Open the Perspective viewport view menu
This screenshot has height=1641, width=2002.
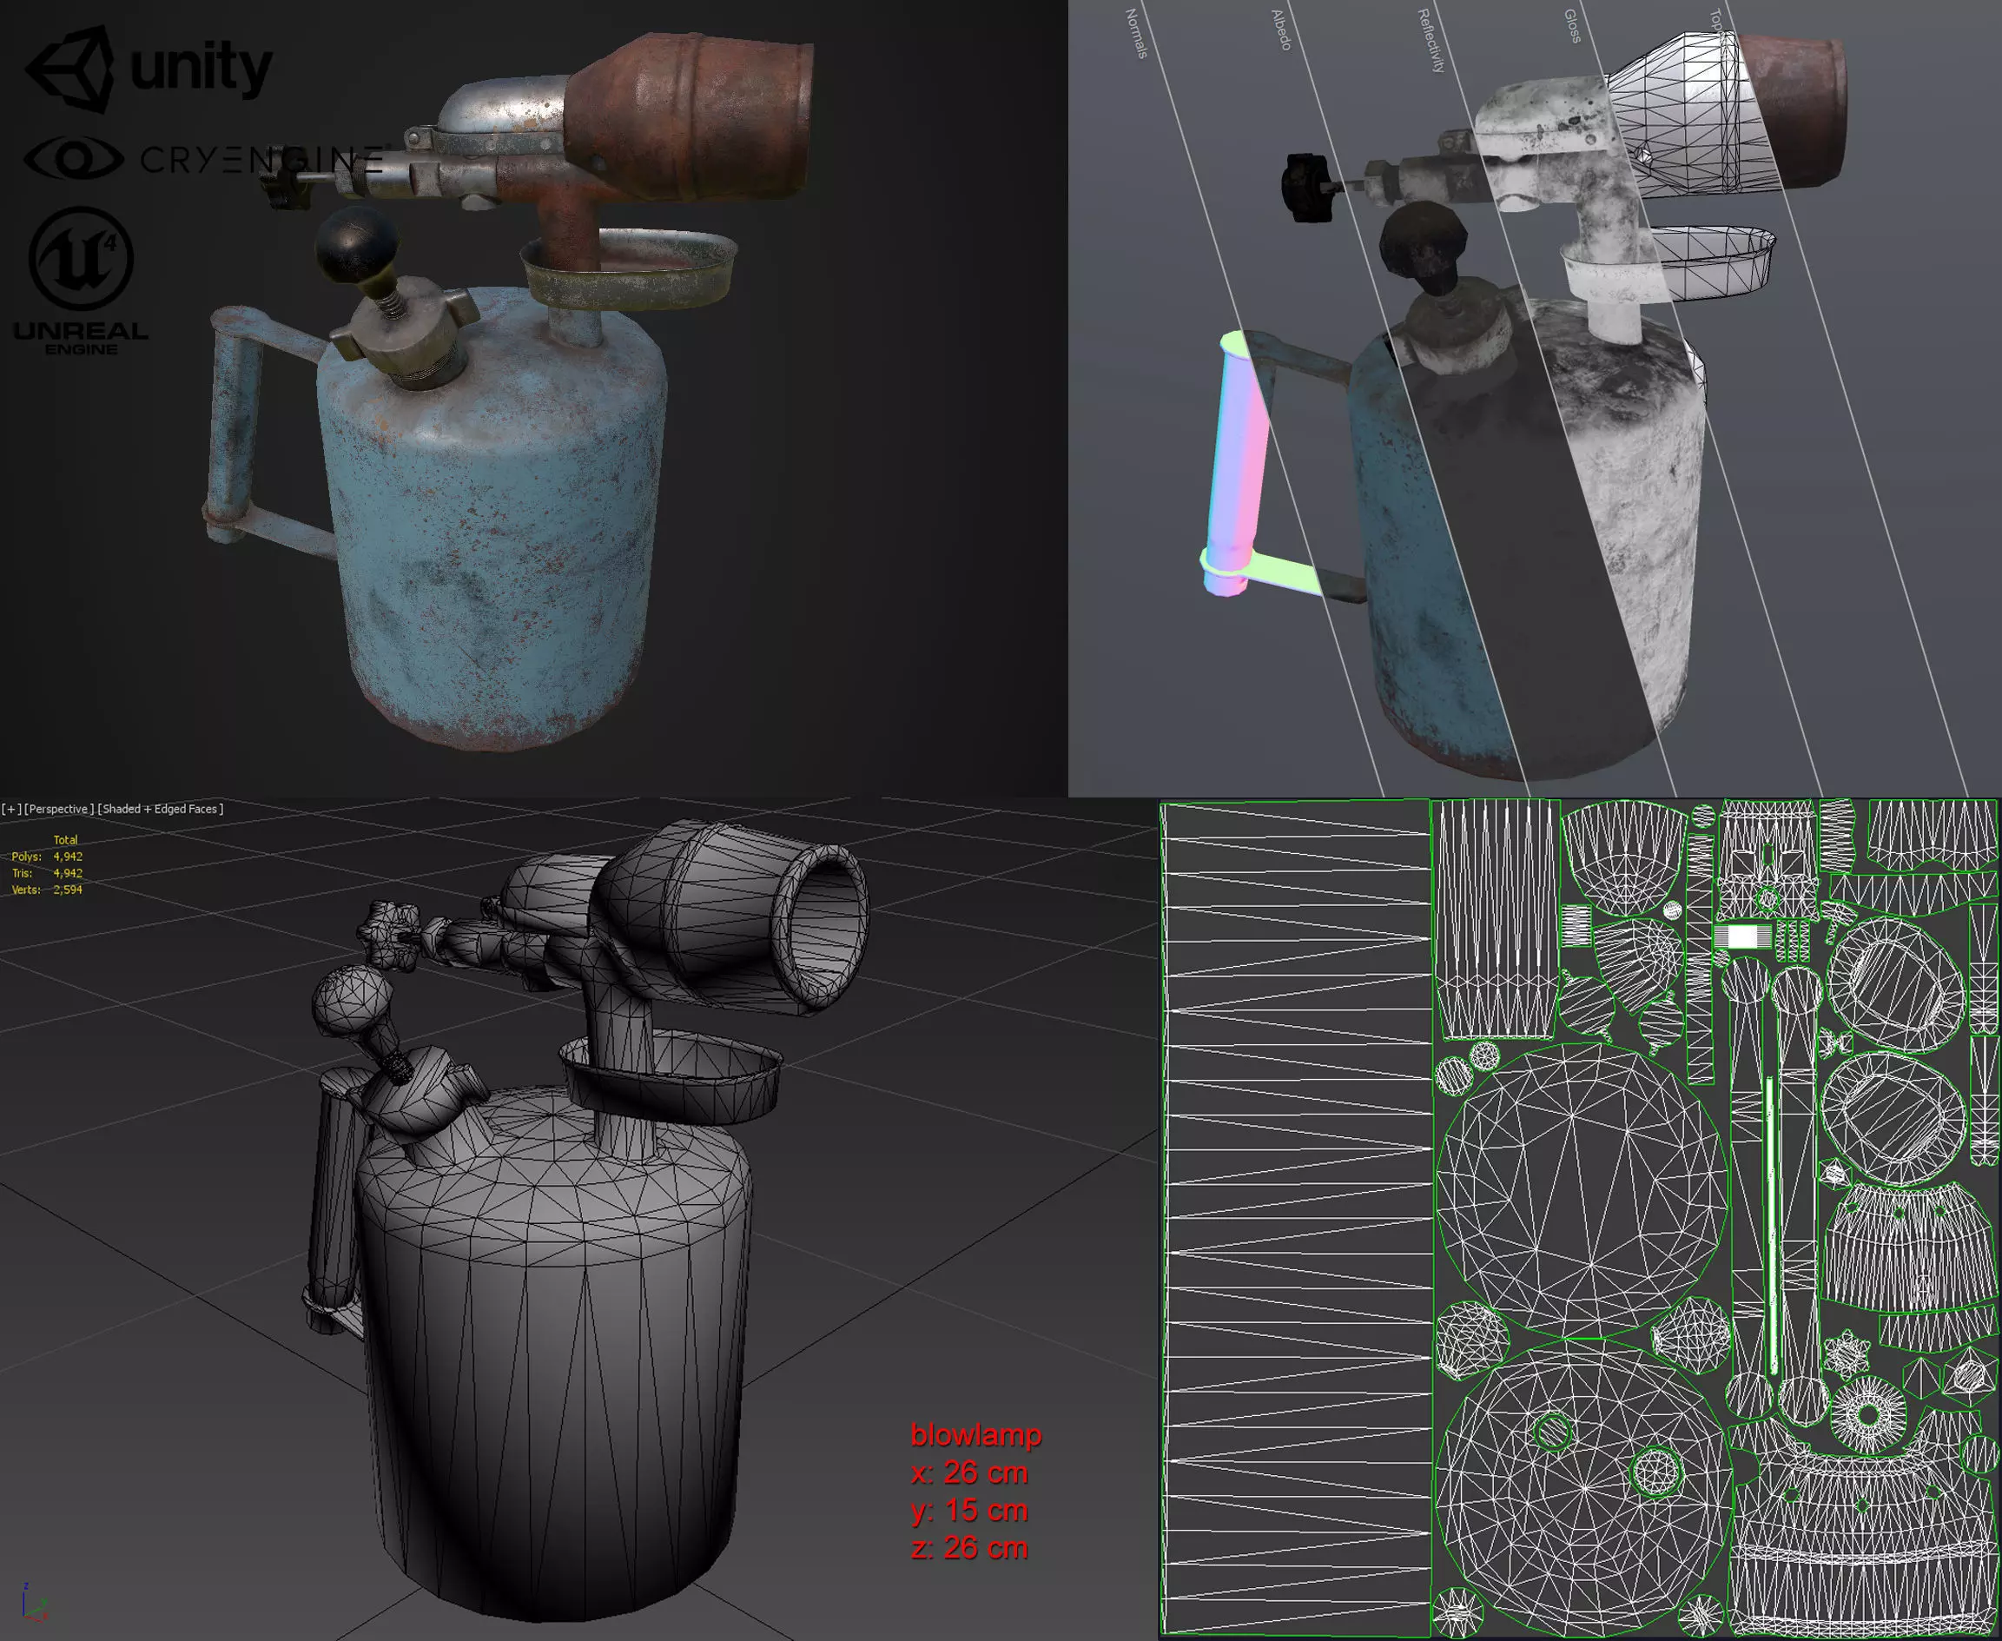58,809
